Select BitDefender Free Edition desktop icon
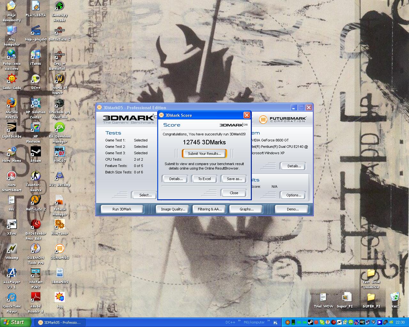The width and height of the screenshot is (409, 327). click(35, 230)
